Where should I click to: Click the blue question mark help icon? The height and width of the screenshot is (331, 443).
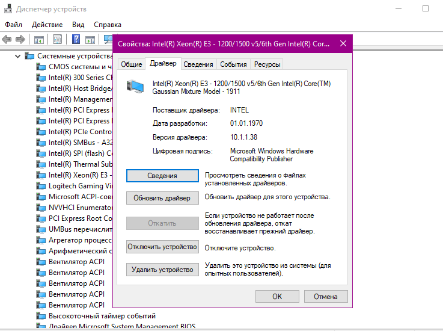pyautogui.click(x=76, y=39)
